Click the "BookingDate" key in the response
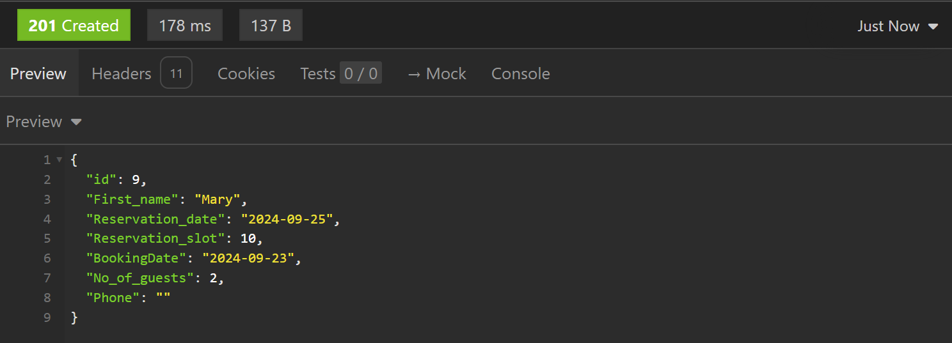952x343 pixels. [x=137, y=258]
